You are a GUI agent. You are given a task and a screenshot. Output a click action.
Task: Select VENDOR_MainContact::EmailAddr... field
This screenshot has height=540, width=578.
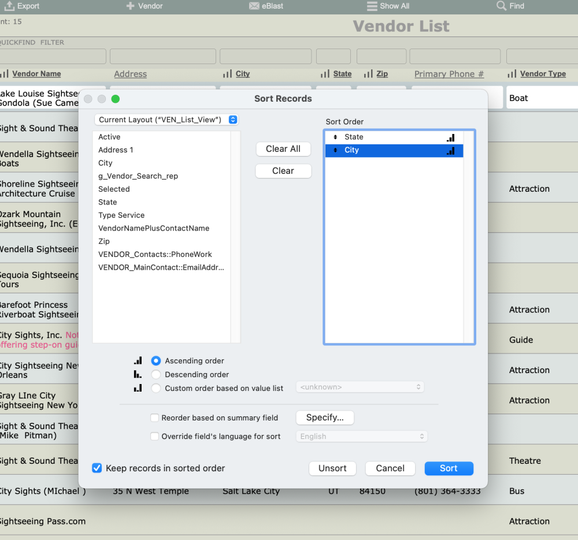(x=161, y=267)
